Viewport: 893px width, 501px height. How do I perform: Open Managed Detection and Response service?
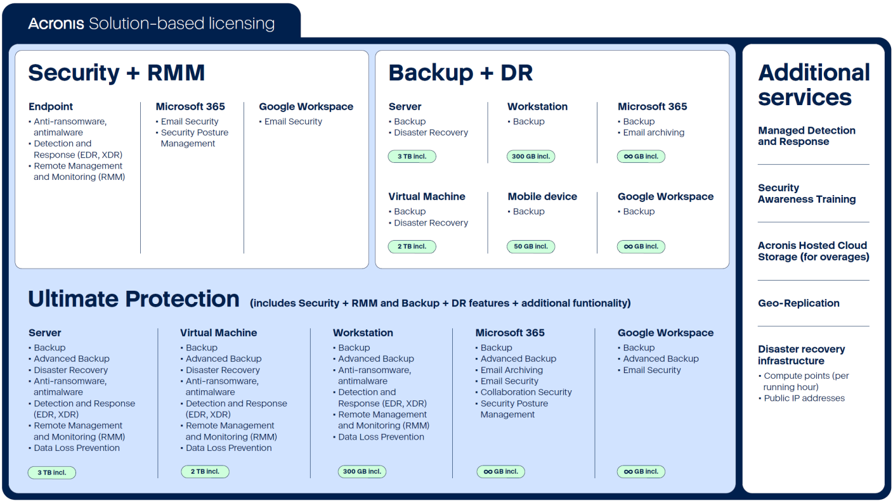(x=806, y=136)
